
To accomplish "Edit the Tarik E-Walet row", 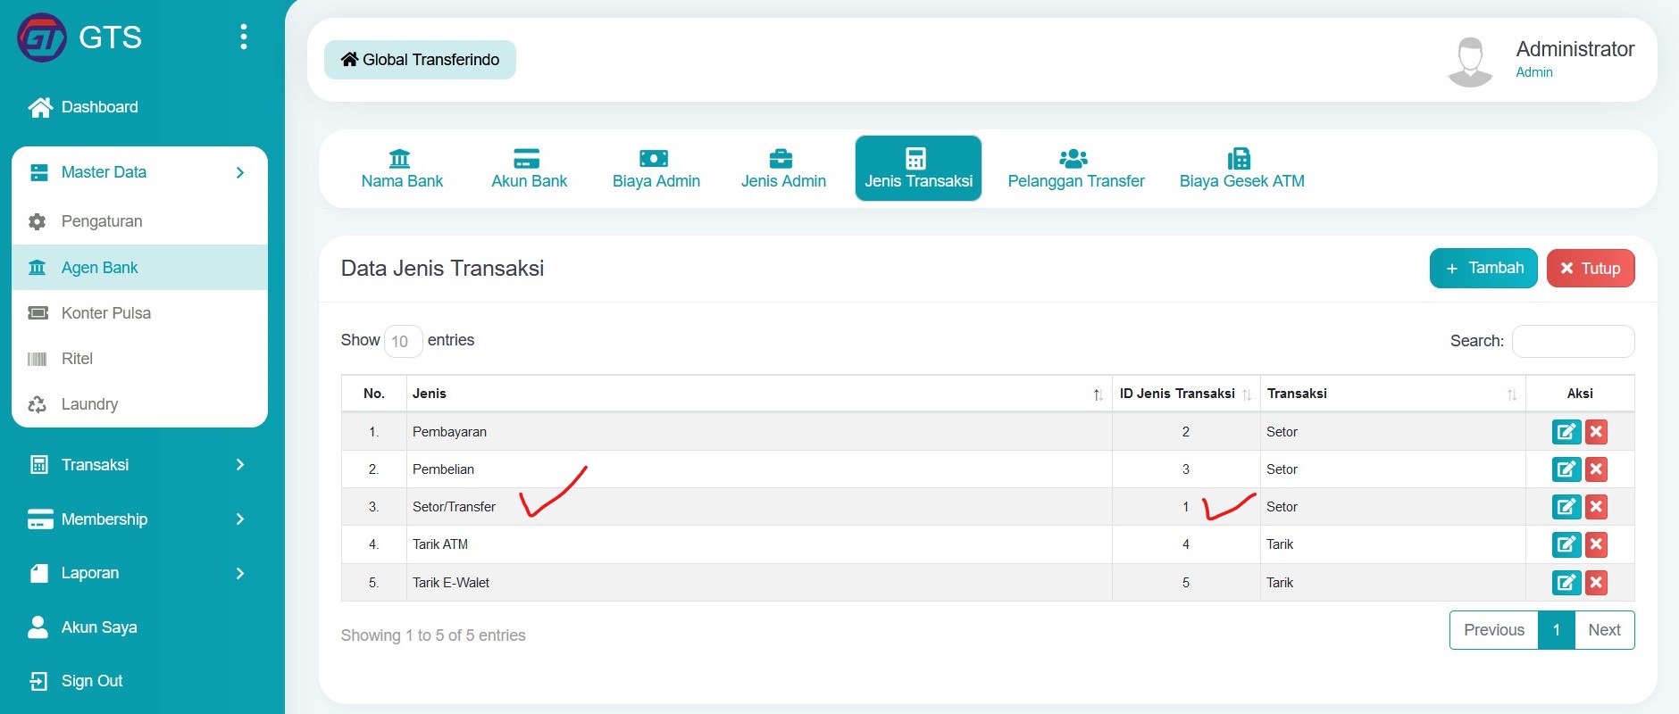I will (1566, 583).
